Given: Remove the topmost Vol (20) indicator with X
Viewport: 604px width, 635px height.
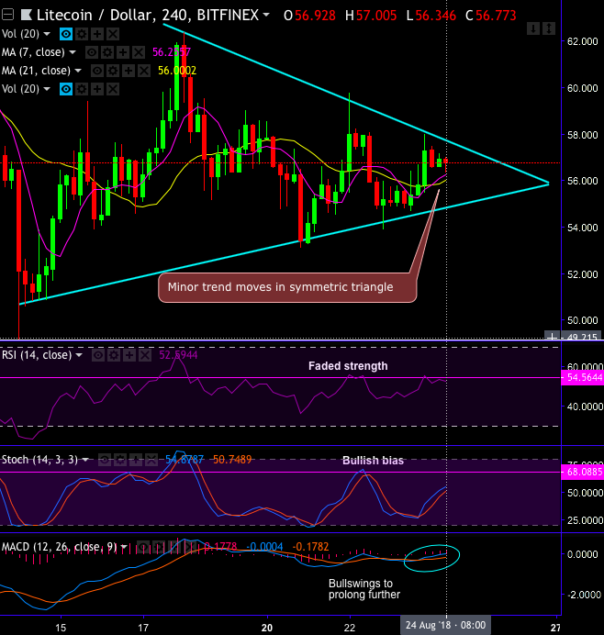Looking at the screenshot, I should pyautogui.click(x=113, y=34).
